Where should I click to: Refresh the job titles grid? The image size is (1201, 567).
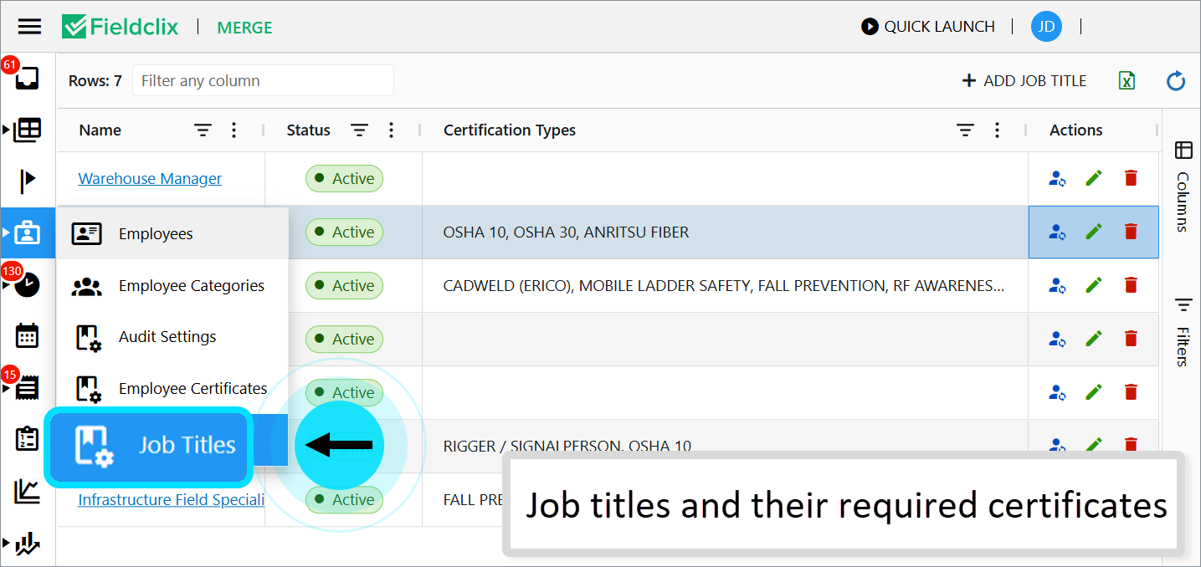click(1176, 81)
